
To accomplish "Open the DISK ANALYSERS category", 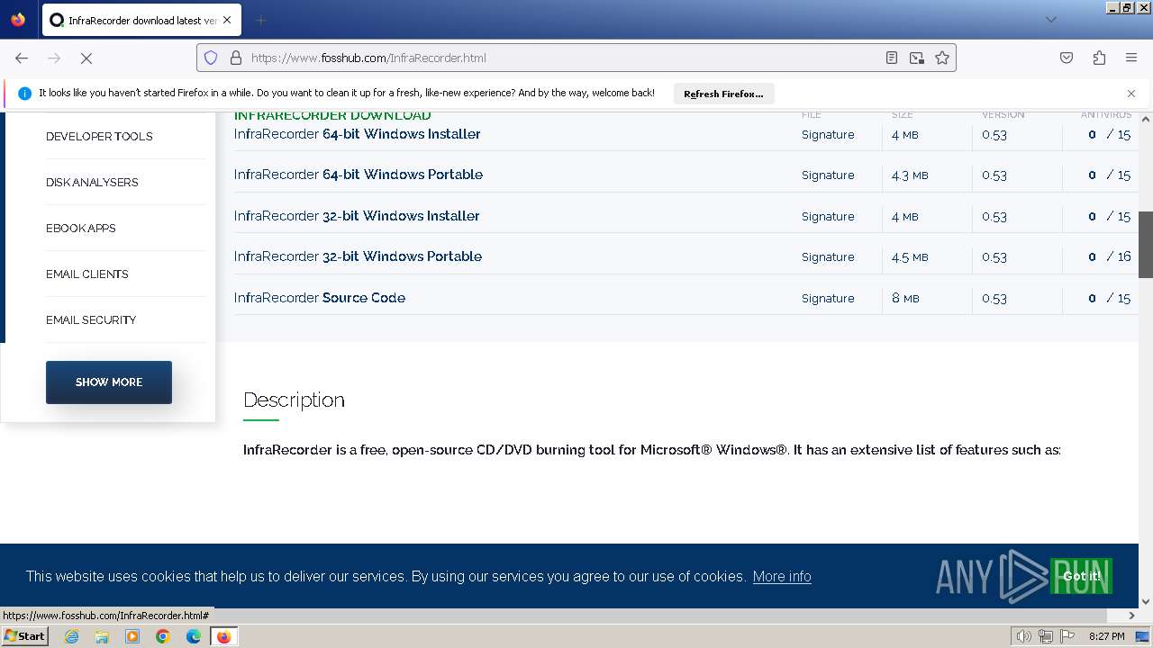I will [92, 183].
